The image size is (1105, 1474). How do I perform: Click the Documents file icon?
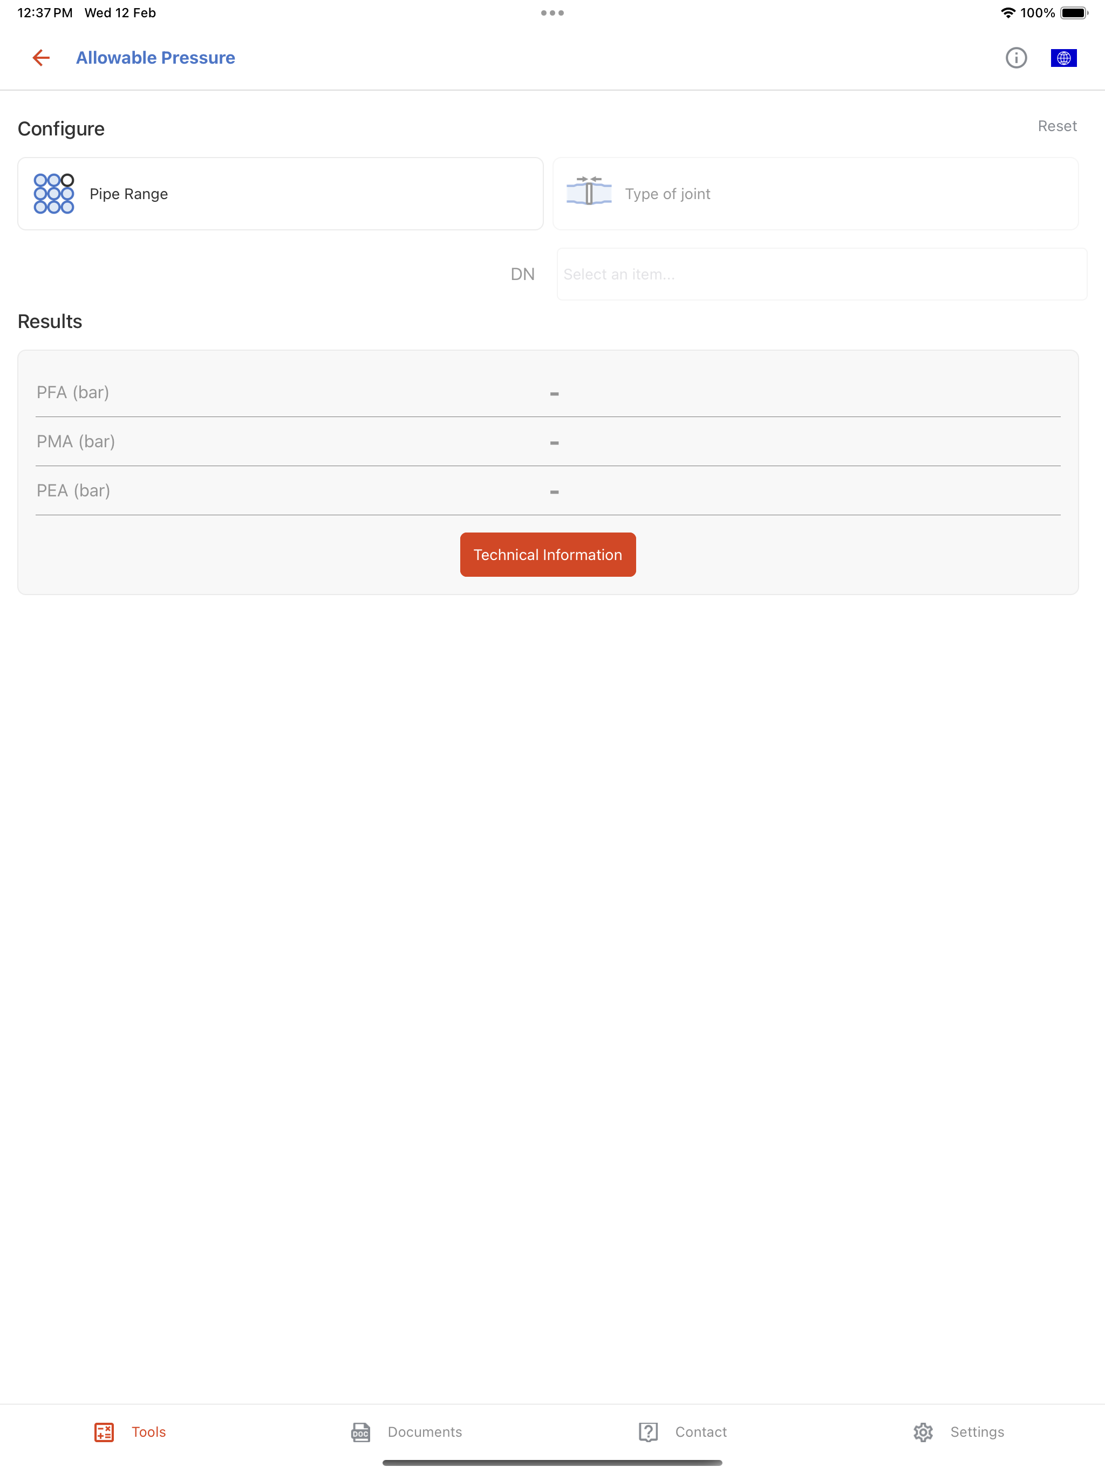[x=360, y=1431]
